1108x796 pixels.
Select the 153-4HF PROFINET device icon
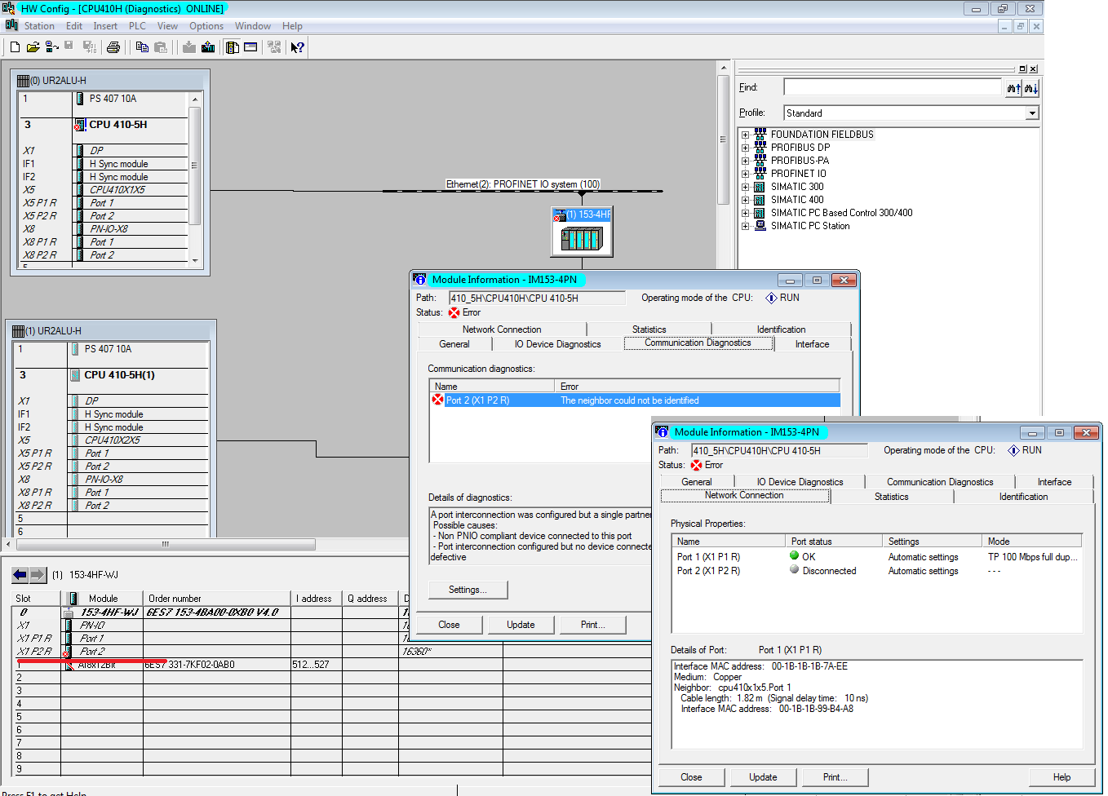click(582, 238)
